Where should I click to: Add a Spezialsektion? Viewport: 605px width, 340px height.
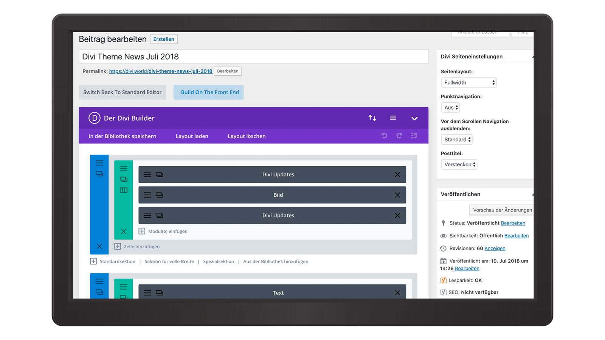(x=219, y=261)
